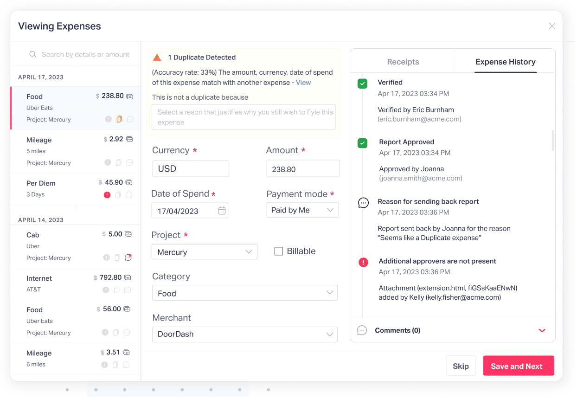This screenshot has width=577, height=399.
Task: Select the Expense History tab
Action: pyautogui.click(x=505, y=61)
